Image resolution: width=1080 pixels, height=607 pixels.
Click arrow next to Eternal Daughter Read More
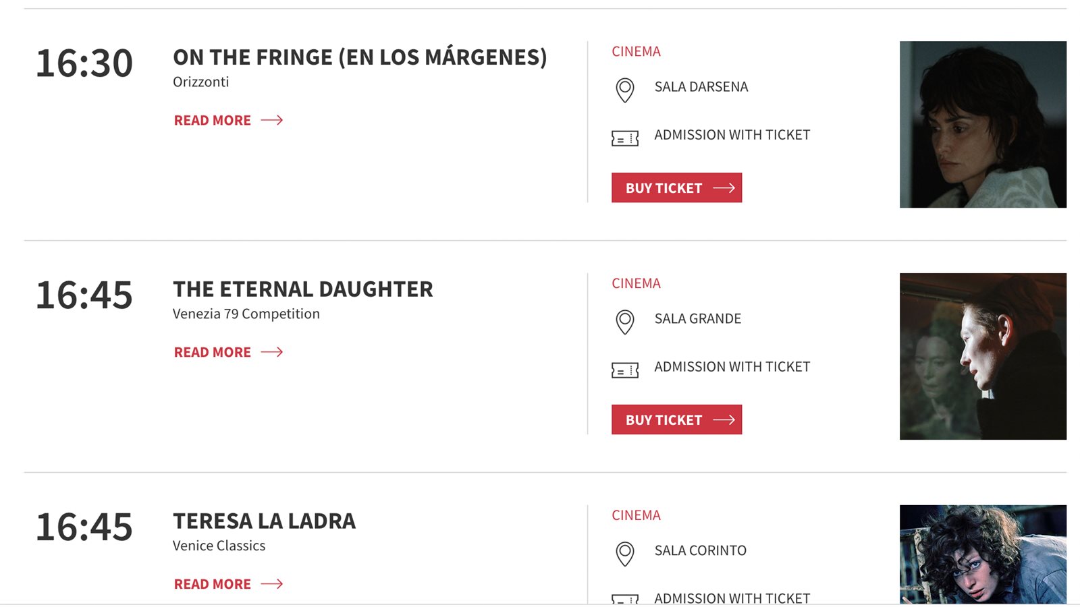[272, 352]
